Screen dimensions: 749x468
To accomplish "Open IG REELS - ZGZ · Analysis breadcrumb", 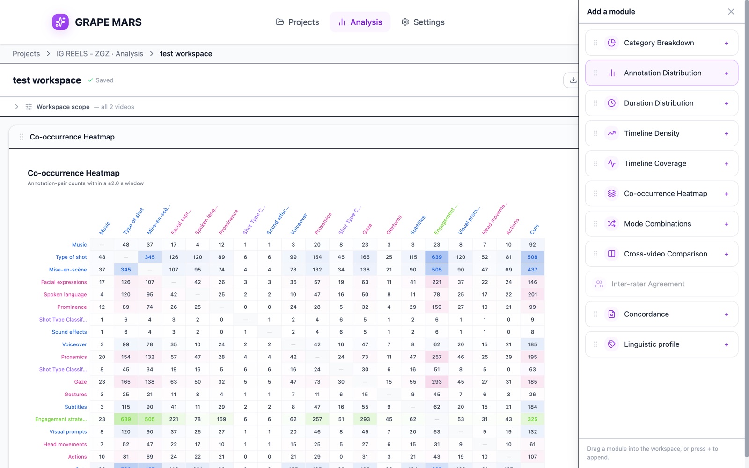I will click(100, 54).
